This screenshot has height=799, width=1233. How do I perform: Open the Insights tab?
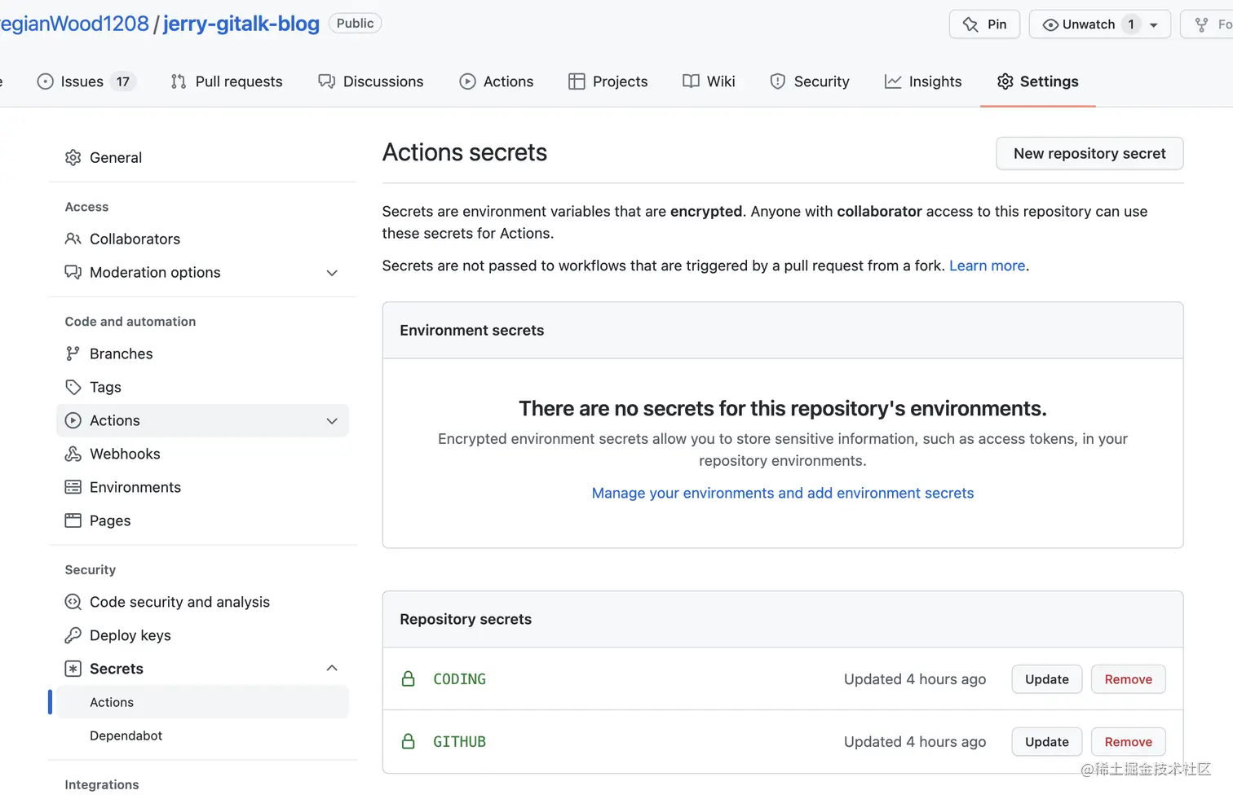tap(923, 81)
